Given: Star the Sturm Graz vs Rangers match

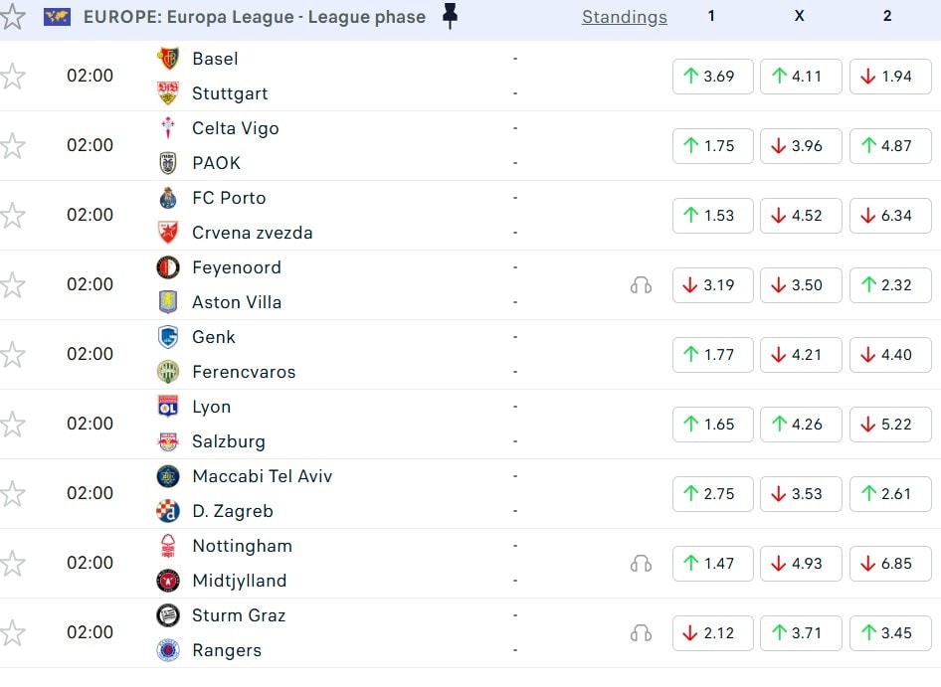Looking at the screenshot, I should click(x=13, y=632).
